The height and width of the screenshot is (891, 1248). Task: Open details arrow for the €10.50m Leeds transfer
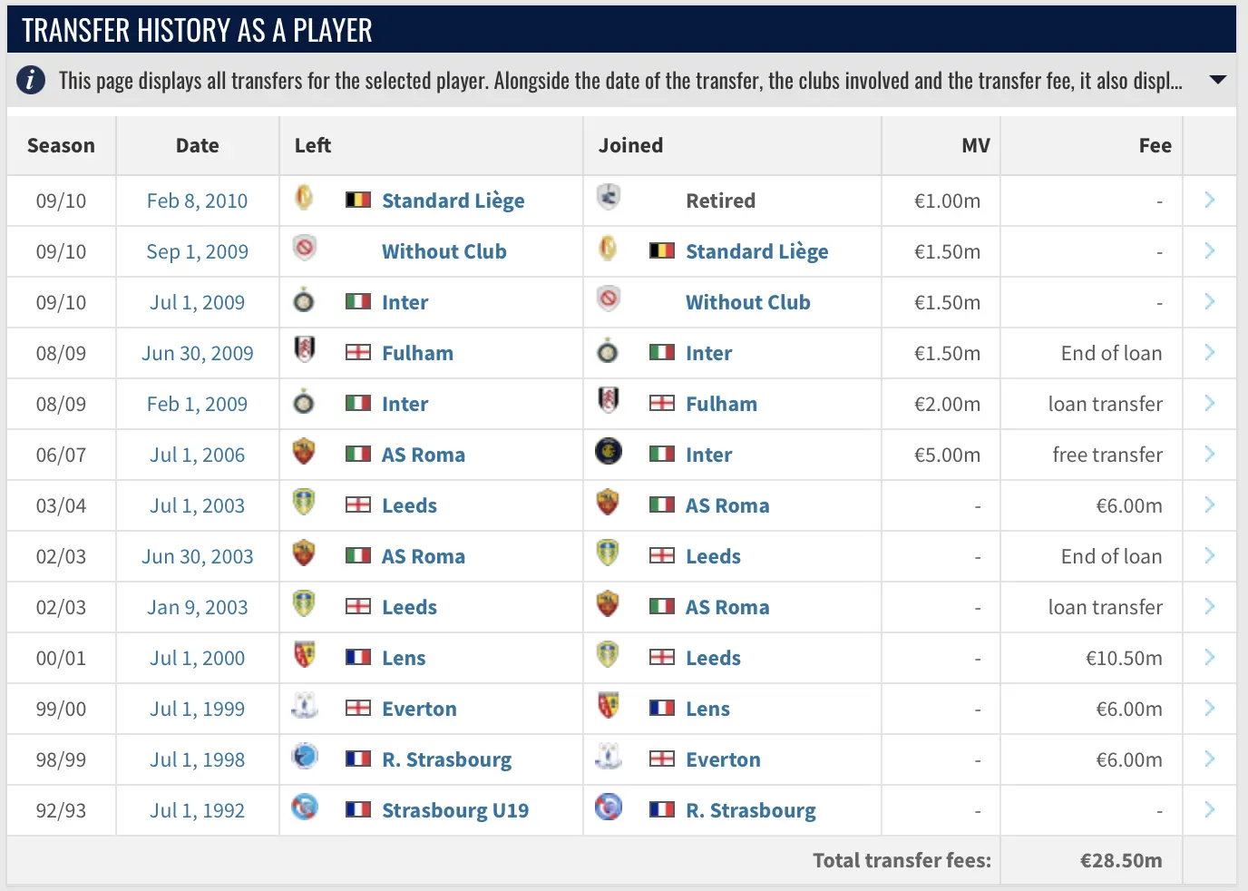1209,657
